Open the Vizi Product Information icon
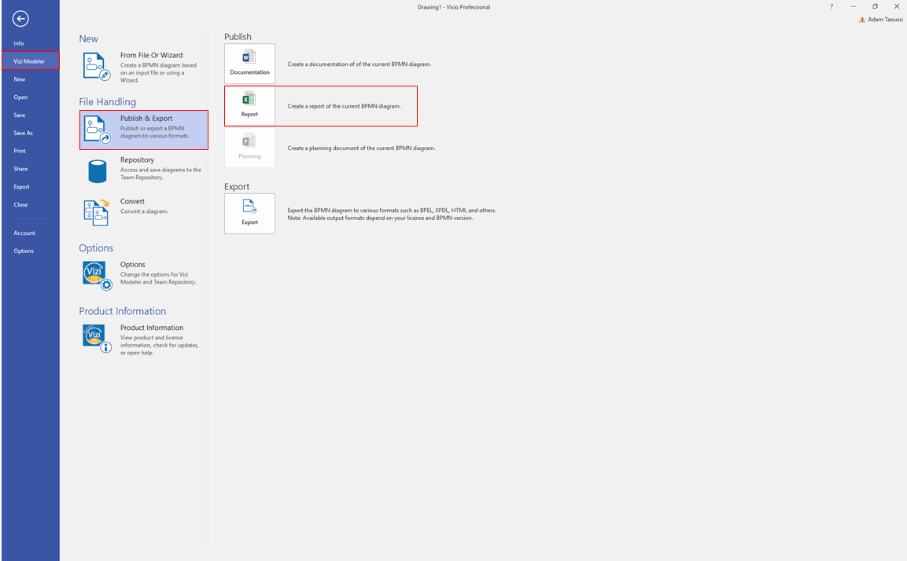 click(97, 338)
